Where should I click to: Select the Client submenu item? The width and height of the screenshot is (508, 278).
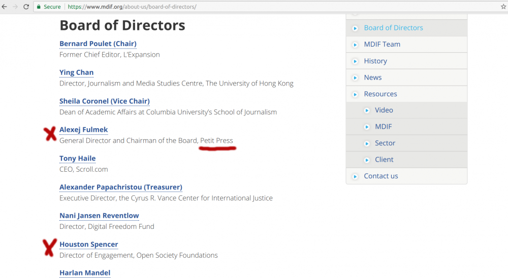[x=384, y=160]
